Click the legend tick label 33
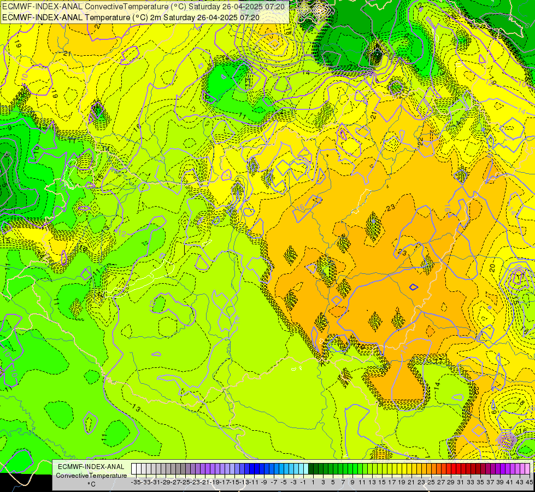 (471, 483)
